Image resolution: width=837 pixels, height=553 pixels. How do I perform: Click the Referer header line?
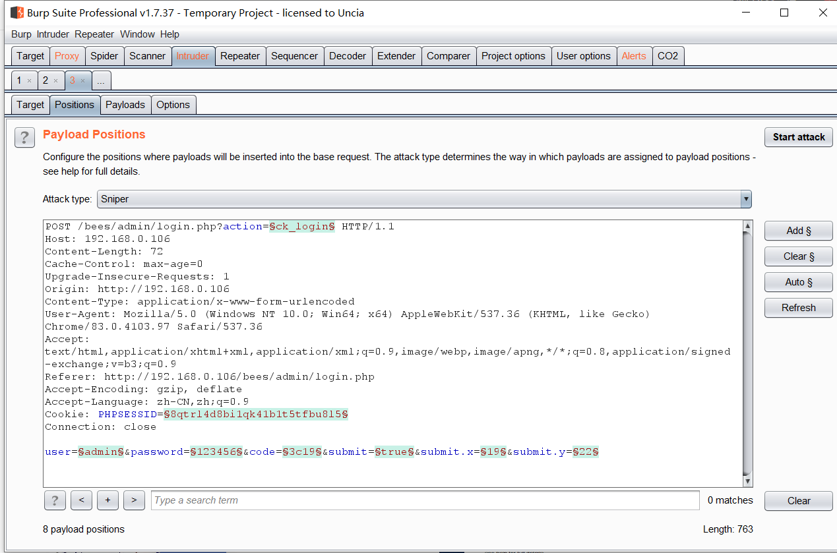tap(210, 376)
